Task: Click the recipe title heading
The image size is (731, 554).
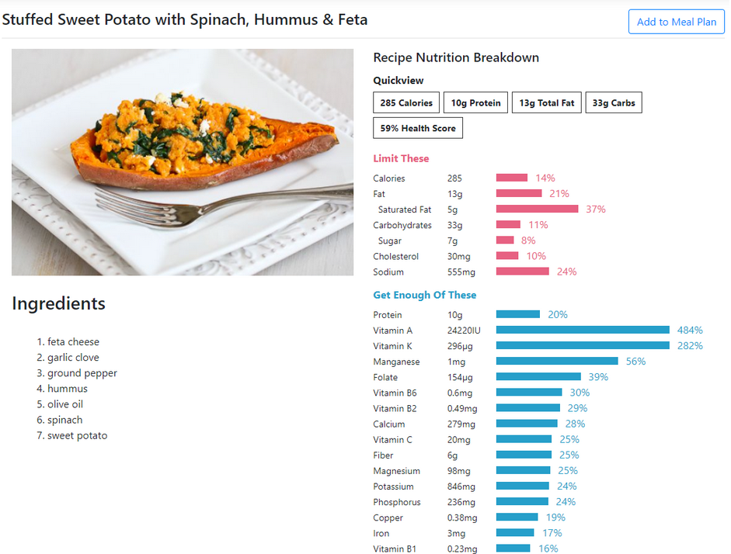Action: 186,19
